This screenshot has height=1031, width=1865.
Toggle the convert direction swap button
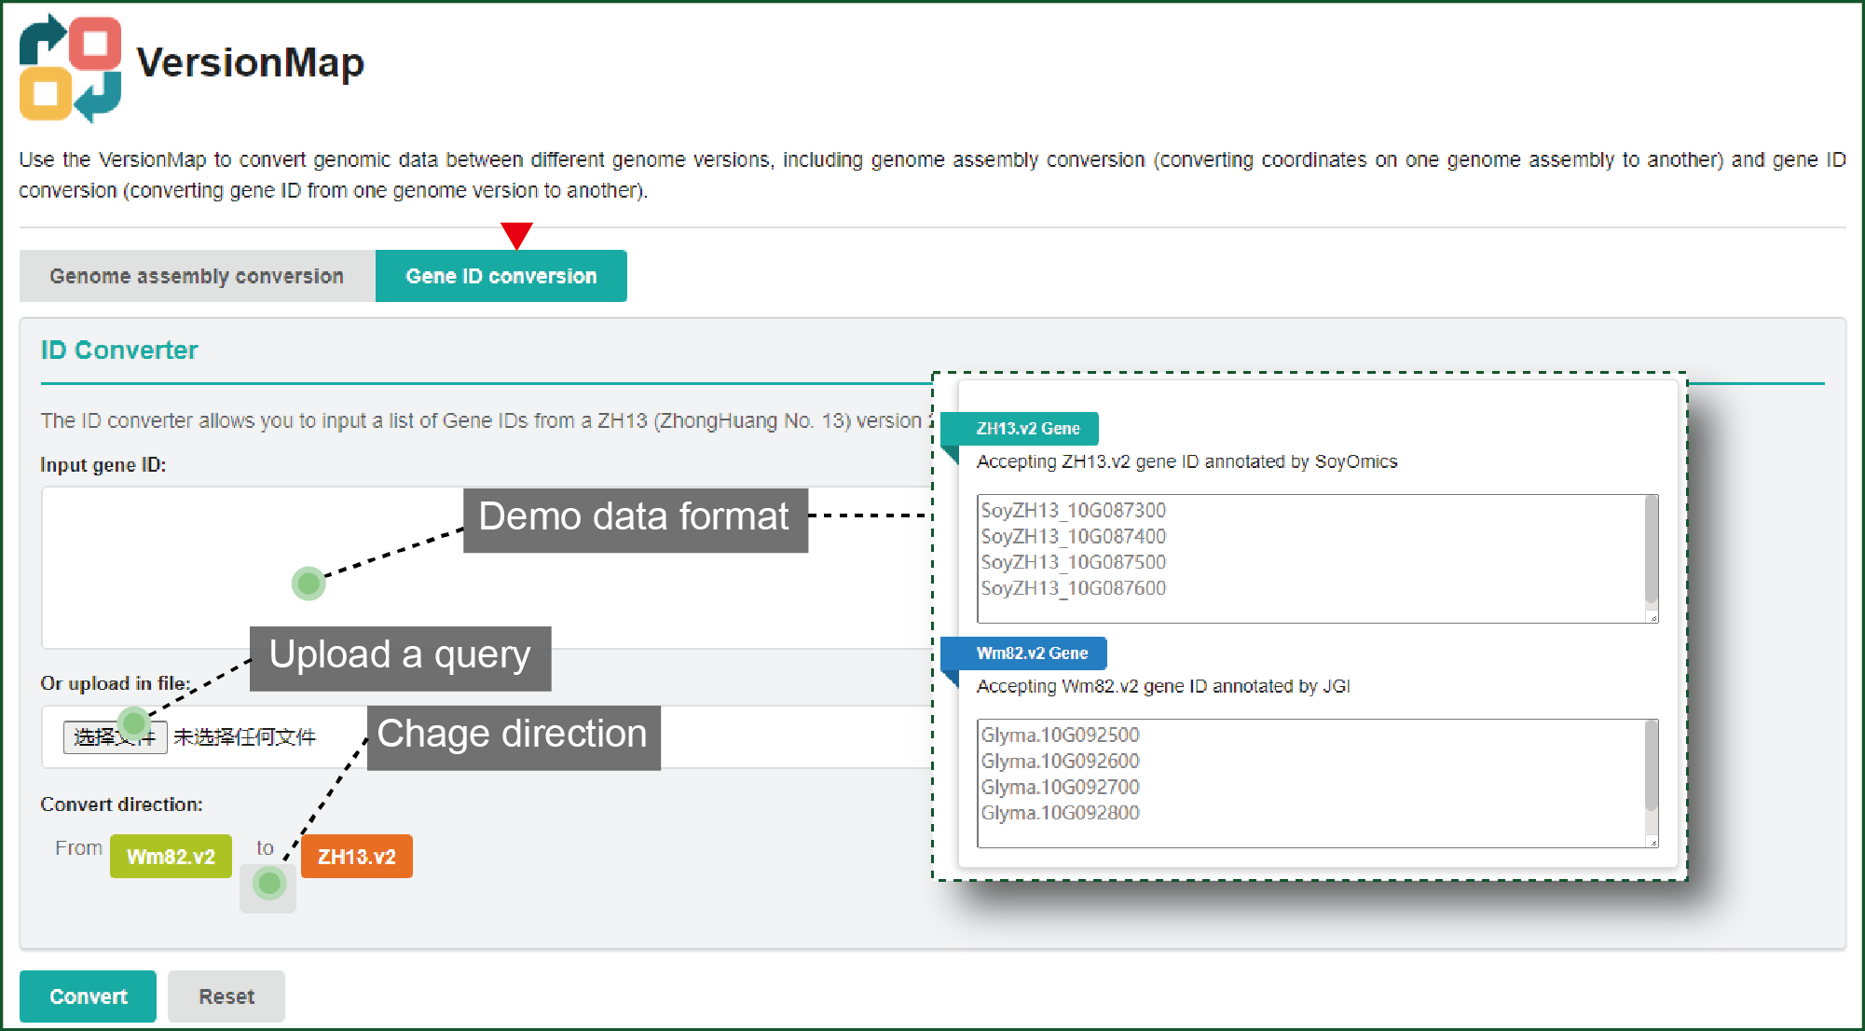268,886
